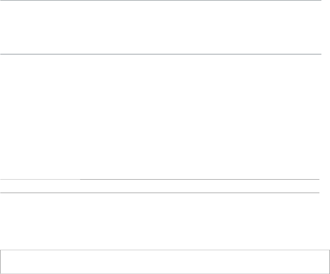This screenshot has width=330, height=274.
Task: Click the right end of the top horizontal rule
Action: [x=320, y=0]
